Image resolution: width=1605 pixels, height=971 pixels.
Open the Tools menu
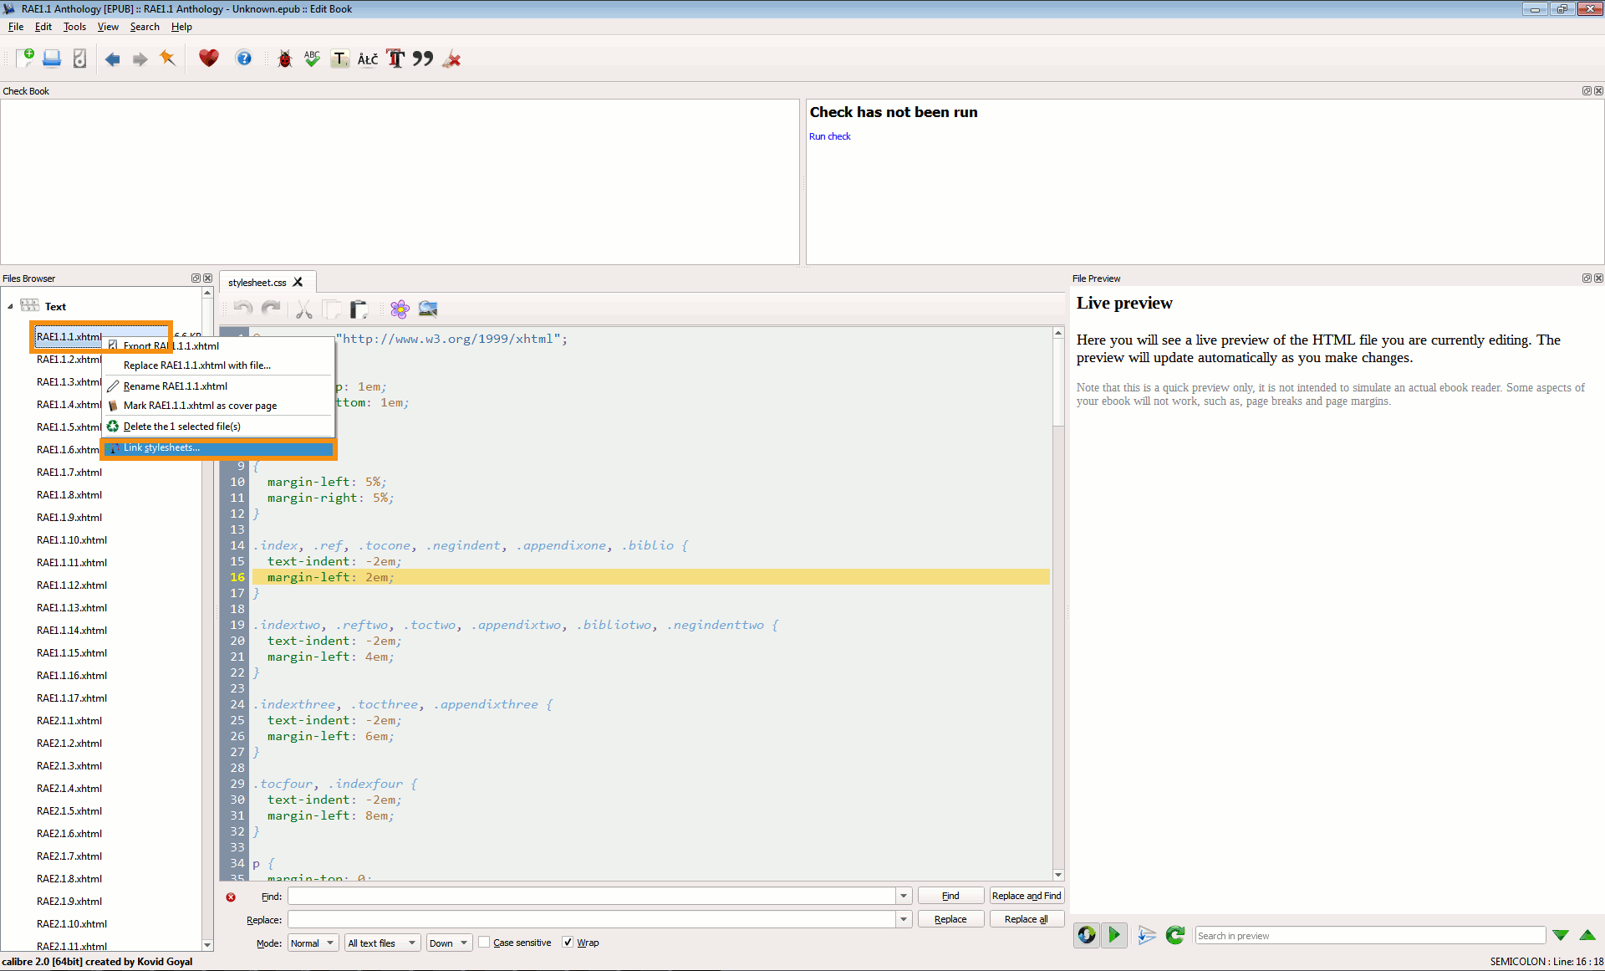click(74, 27)
